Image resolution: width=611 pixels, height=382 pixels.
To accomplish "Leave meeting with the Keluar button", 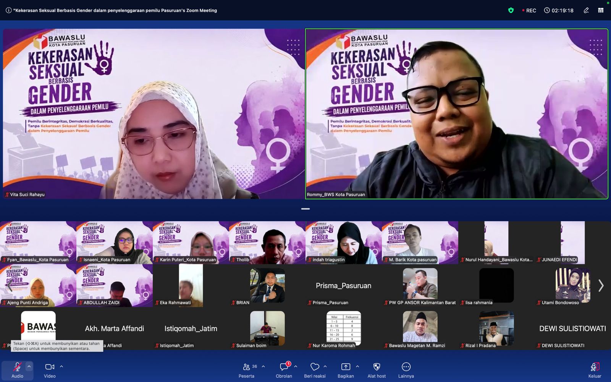I will click(x=595, y=370).
